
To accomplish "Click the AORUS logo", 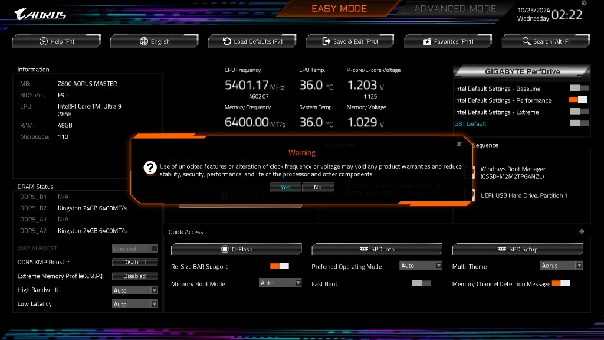I will coord(41,14).
